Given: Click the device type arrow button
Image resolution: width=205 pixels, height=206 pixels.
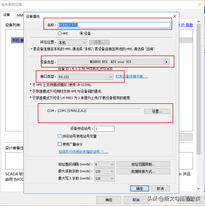Looking at the screenshot, I should tap(167, 62).
